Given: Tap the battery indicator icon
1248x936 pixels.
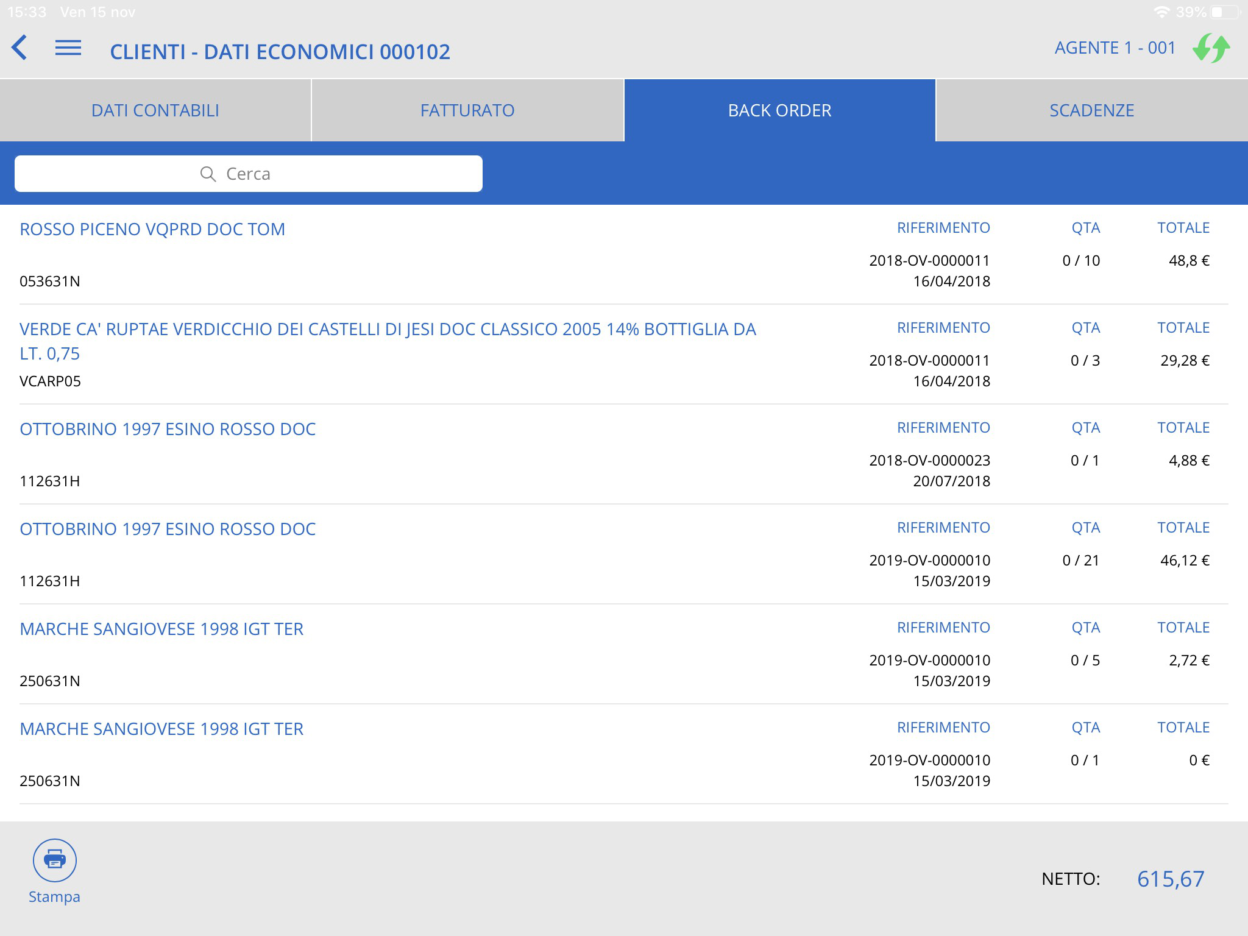Looking at the screenshot, I should click(x=1224, y=12).
